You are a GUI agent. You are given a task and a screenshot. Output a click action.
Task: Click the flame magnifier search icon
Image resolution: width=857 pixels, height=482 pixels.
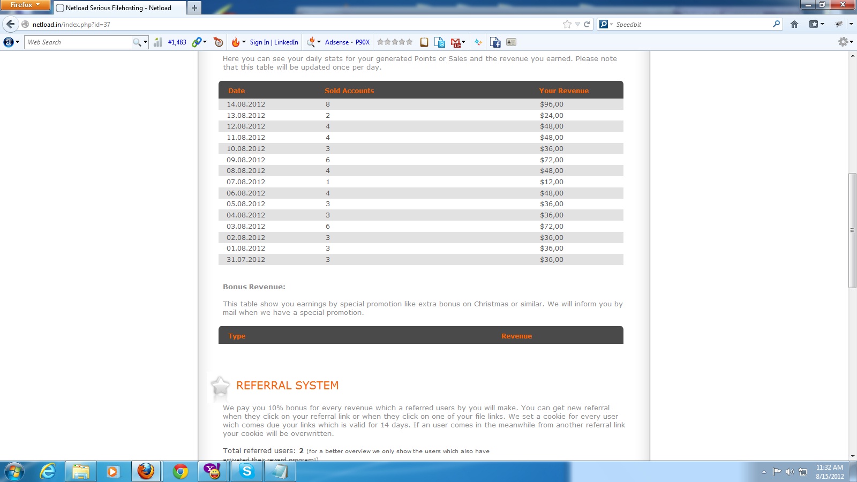(311, 42)
